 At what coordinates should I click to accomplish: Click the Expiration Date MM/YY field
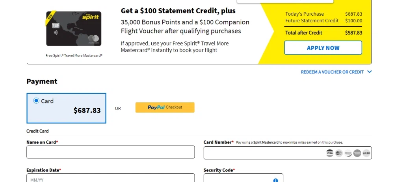pyautogui.click(x=110, y=178)
